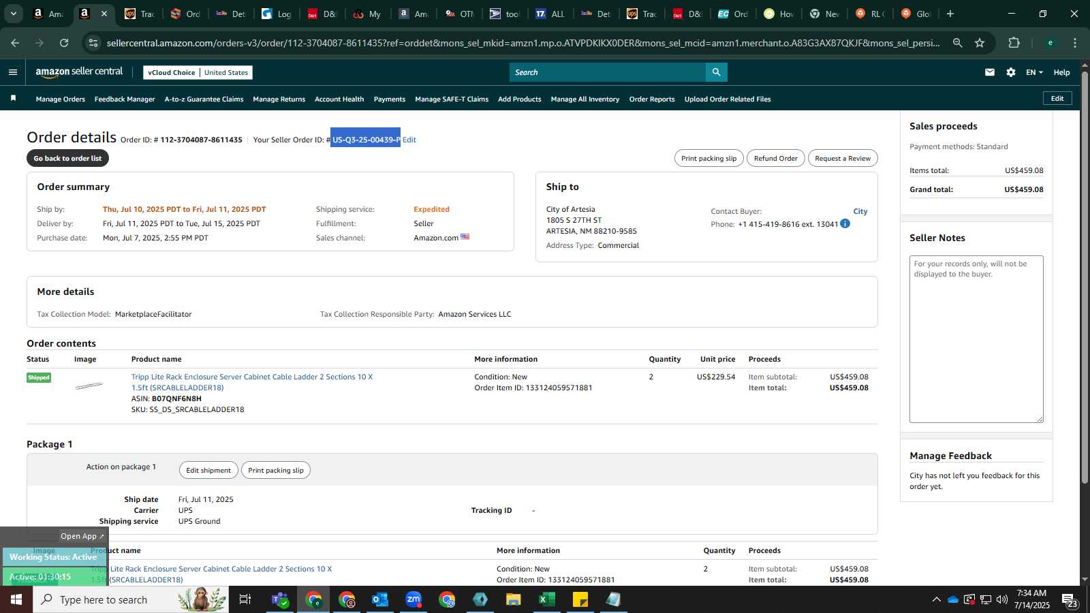Open the notification center icon
This screenshot has height=613, width=1090.
(x=1068, y=599)
